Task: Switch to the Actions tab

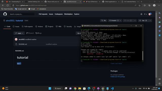Action: point(39,27)
